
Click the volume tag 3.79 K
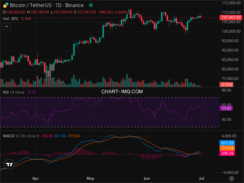[x=226, y=85]
